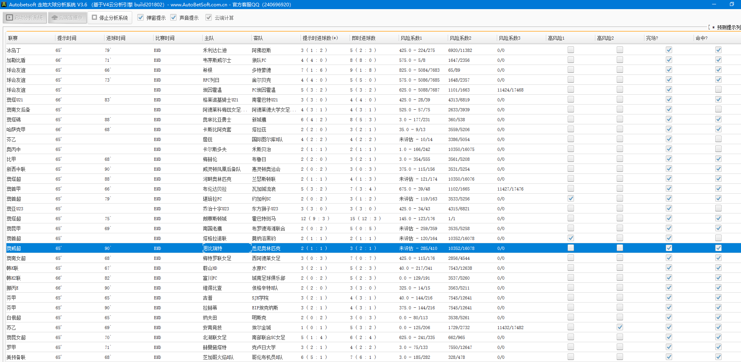This screenshot has height=362, width=741.
Task: Sort by 提示时进球数(*) column header
Action: coord(320,38)
